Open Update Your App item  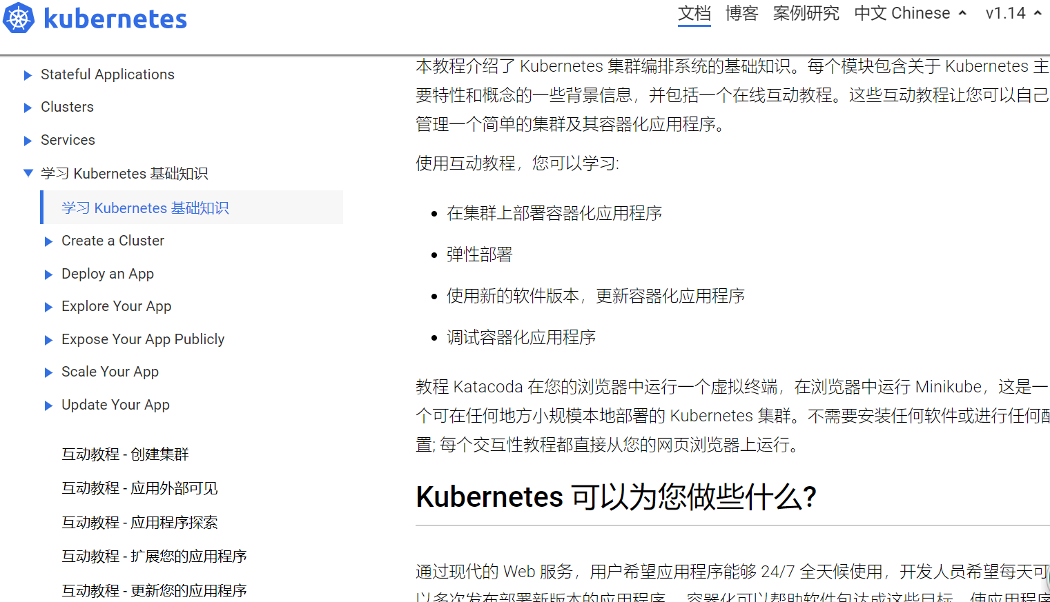[115, 405]
